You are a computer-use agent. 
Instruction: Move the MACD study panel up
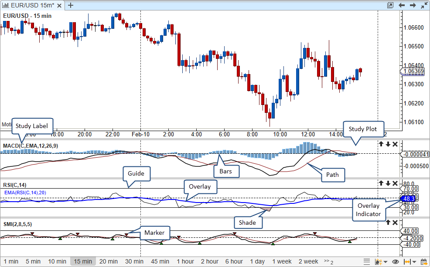[x=381, y=144]
